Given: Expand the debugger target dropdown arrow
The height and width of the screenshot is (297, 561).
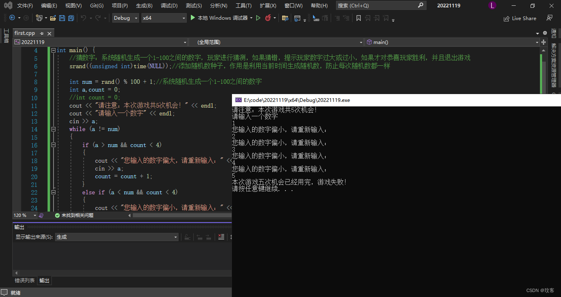Looking at the screenshot, I should (x=251, y=18).
